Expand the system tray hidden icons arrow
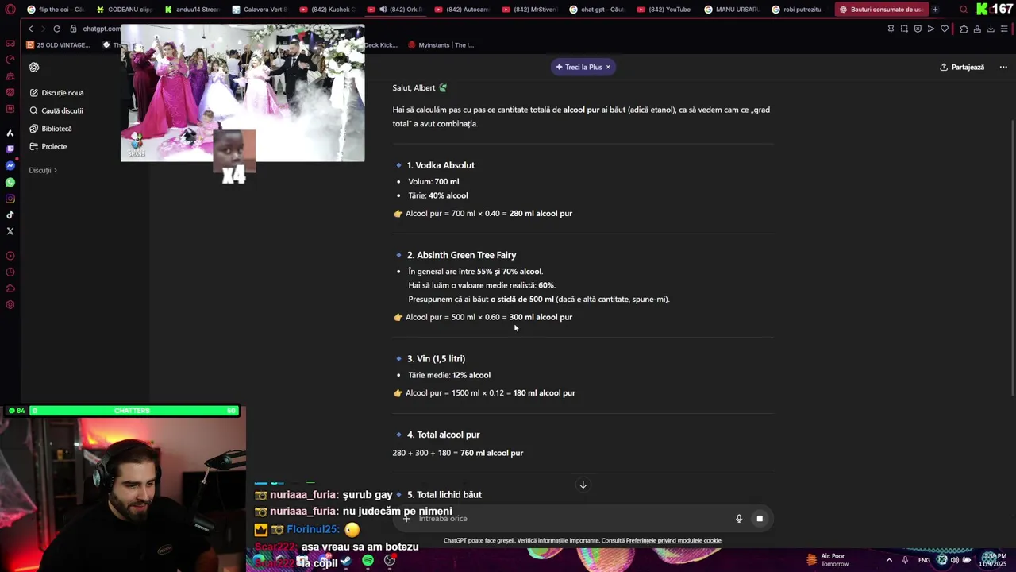This screenshot has width=1016, height=572. tap(888, 560)
